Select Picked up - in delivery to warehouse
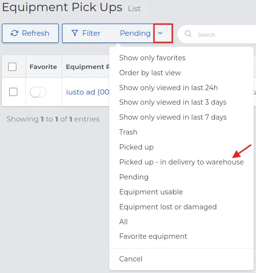Viewport: 256px width, 273px height. (x=181, y=162)
